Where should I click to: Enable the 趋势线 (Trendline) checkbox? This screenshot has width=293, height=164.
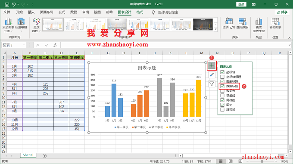click(222, 109)
